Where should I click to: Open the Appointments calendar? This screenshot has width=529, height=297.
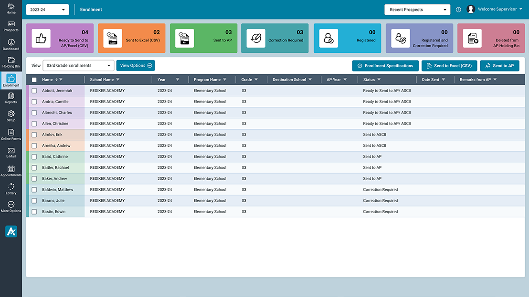(11, 170)
